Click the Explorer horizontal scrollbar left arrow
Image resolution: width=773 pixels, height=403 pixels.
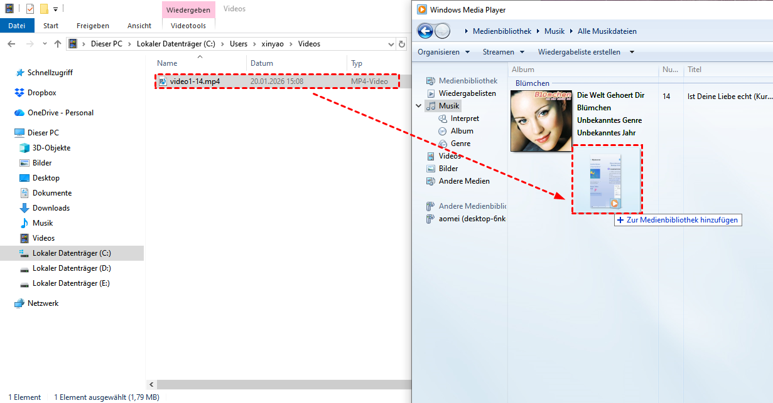[x=151, y=384]
